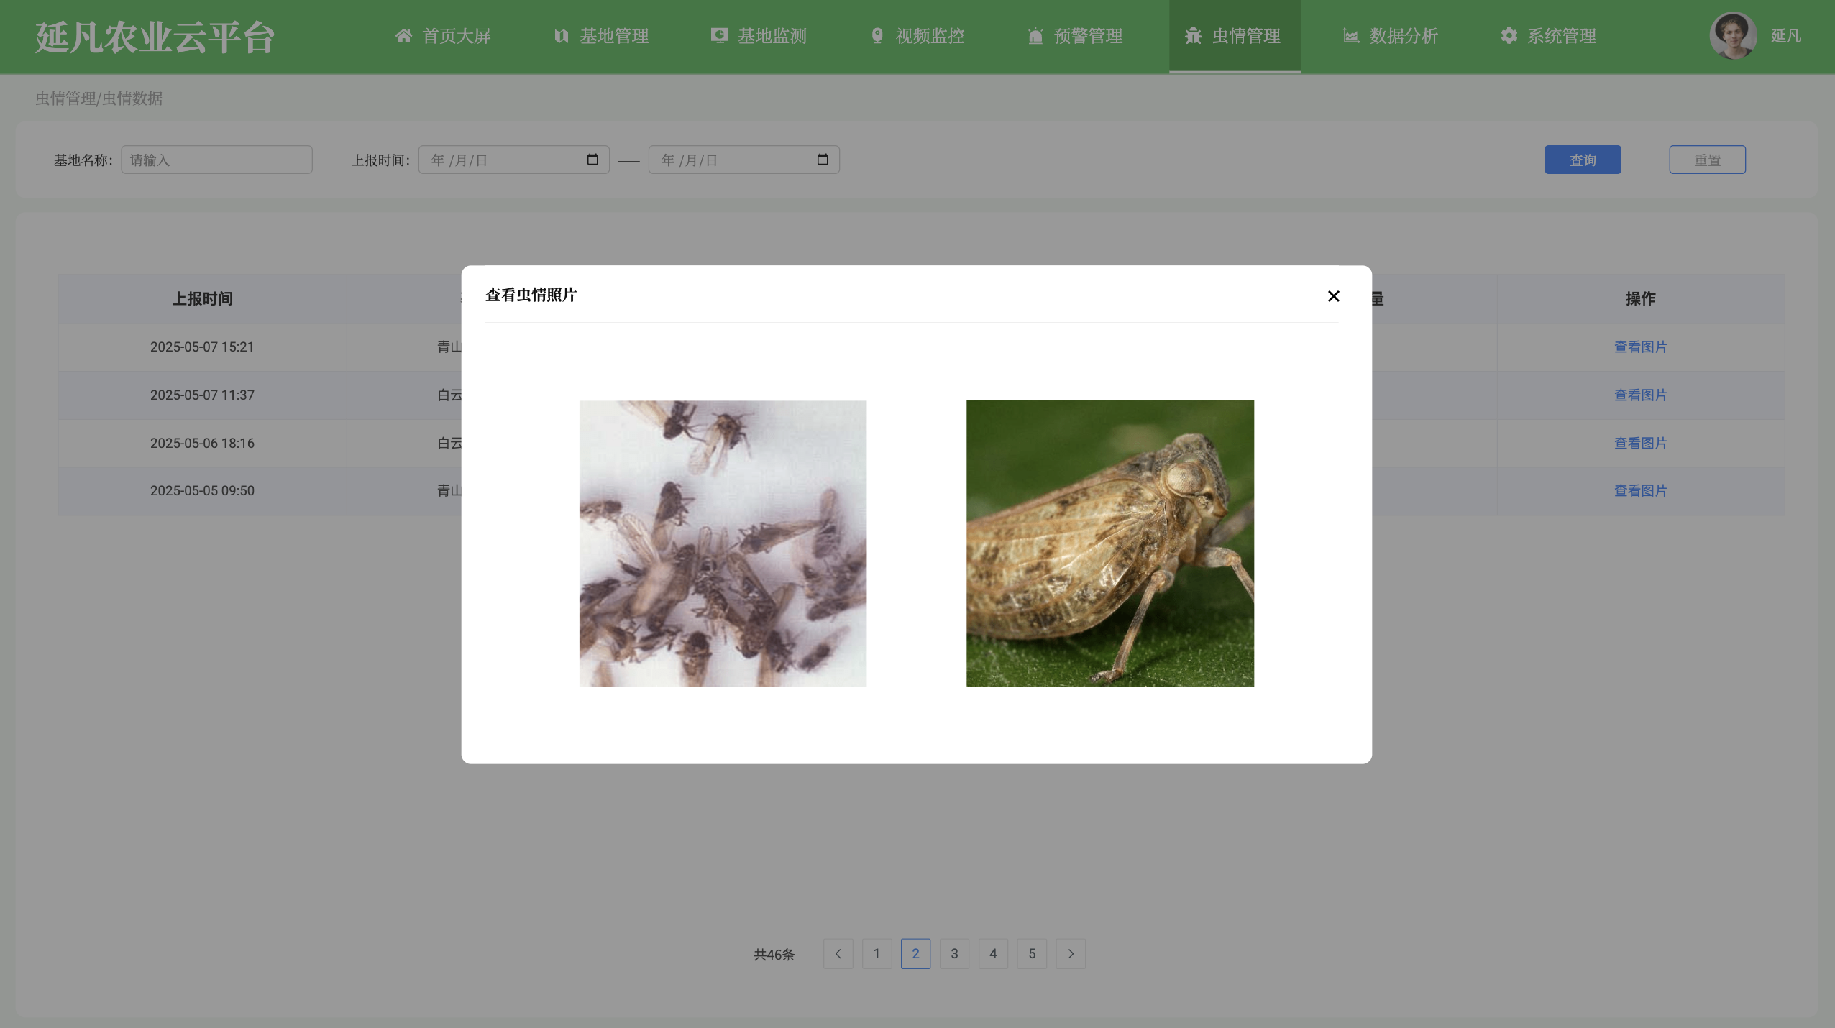Click the 操作 column header
This screenshot has width=1835, height=1028.
[1640, 299]
